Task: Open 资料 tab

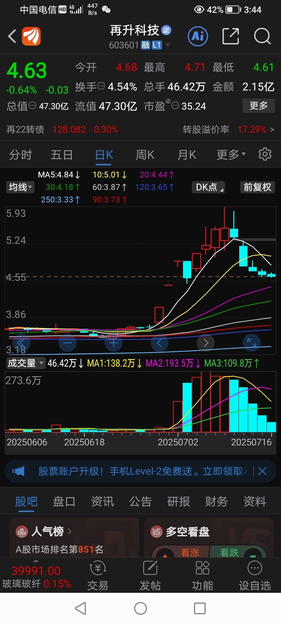Action: tap(255, 501)
